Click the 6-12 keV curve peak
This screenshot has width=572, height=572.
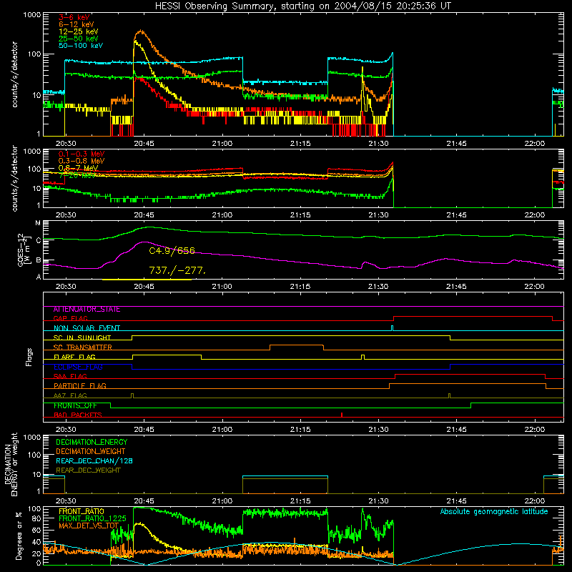pyautogui.click(x=140, y=31)
